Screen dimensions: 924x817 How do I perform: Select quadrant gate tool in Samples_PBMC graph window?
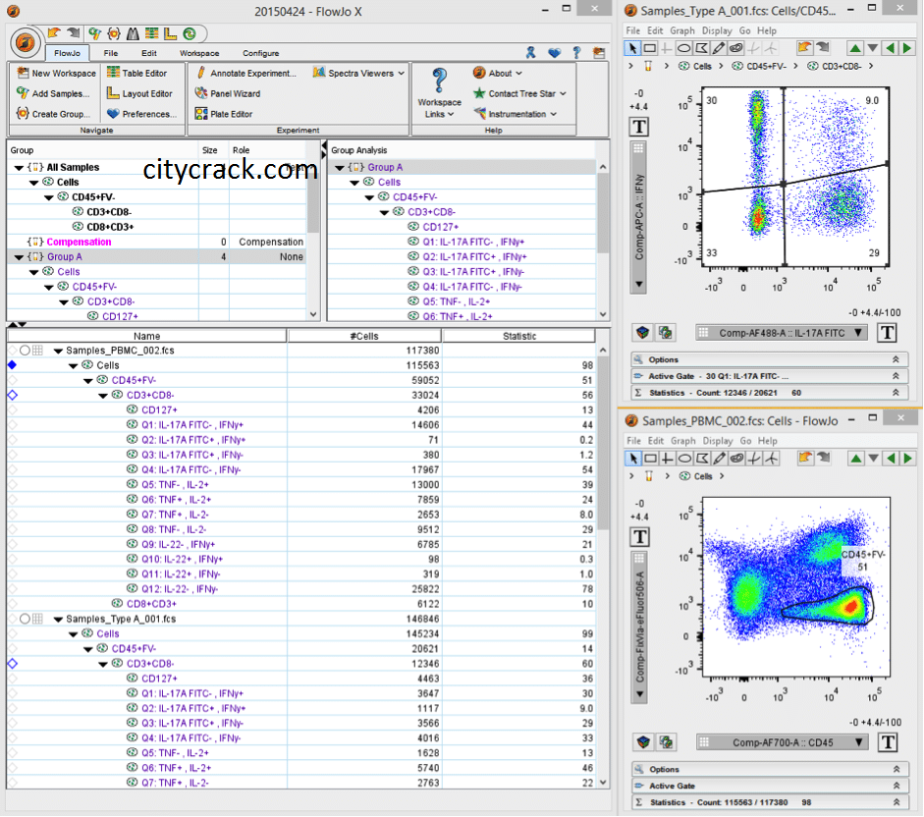coord(667,458)
